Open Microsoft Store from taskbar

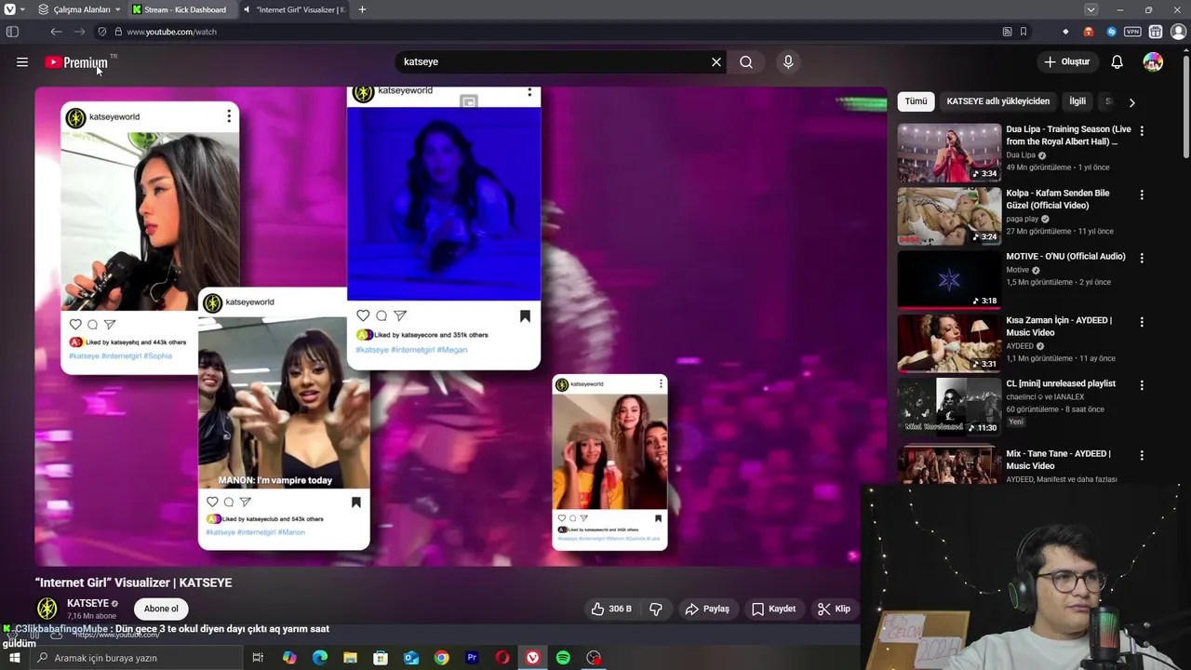[381, 658]
